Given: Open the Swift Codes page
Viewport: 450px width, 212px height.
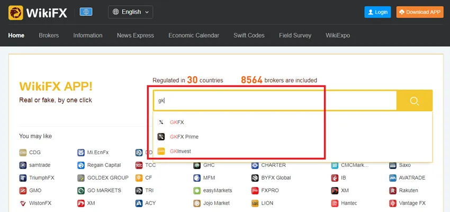Looking at the screenshot, I should 249,36.
